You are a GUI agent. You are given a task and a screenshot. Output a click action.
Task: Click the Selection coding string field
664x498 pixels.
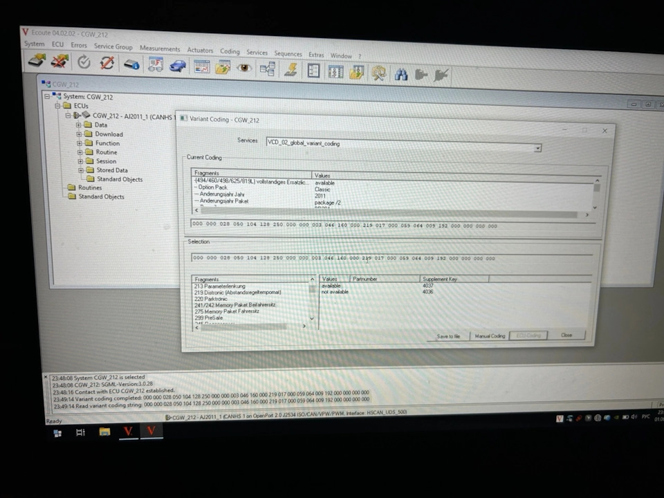(392, 258)
